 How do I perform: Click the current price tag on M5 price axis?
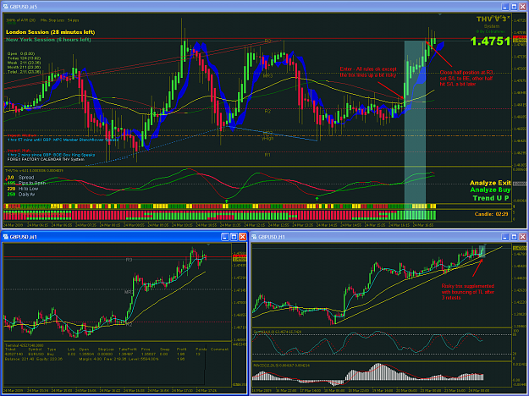(x=520, y=40)
